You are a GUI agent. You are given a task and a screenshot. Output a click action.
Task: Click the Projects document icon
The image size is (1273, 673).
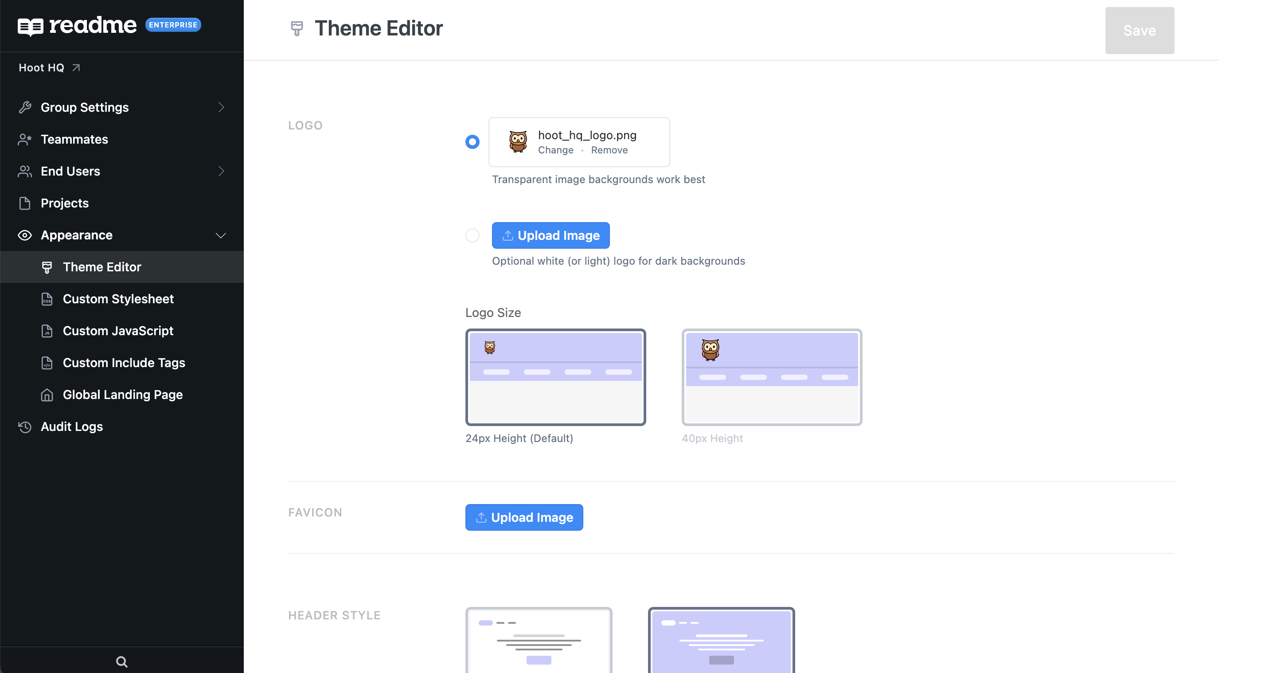(25, 203)
